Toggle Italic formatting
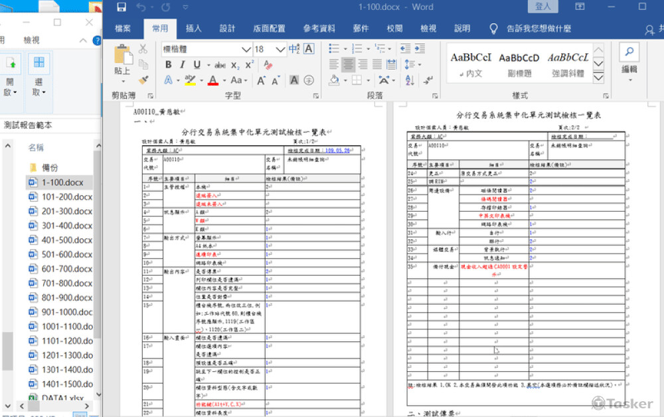Screen dimensions: 664x417 [x=181, y=65]
